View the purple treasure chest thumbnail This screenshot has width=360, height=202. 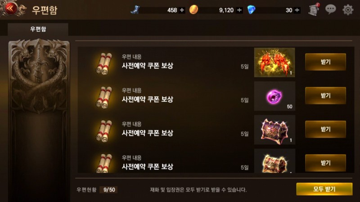coord(274,130)
